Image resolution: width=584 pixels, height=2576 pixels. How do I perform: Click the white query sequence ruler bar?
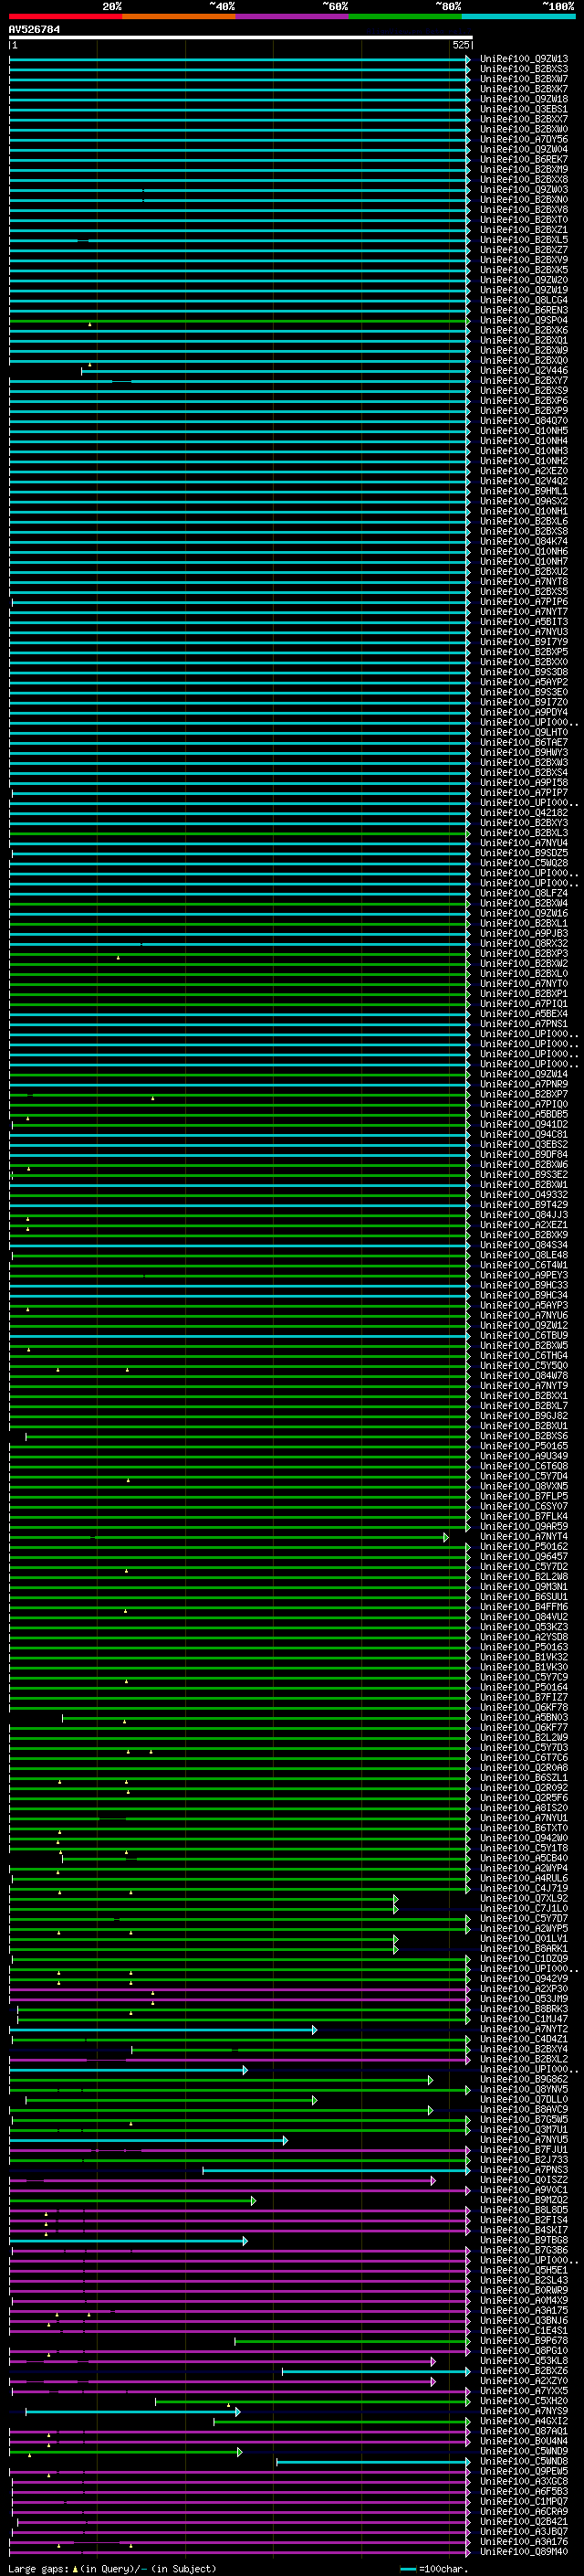pyautogui.click(x=241, y=38)
